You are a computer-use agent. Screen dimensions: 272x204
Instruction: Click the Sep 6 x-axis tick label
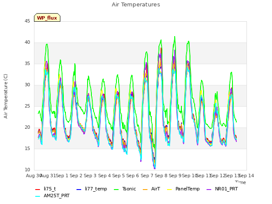tap(133, 176)
